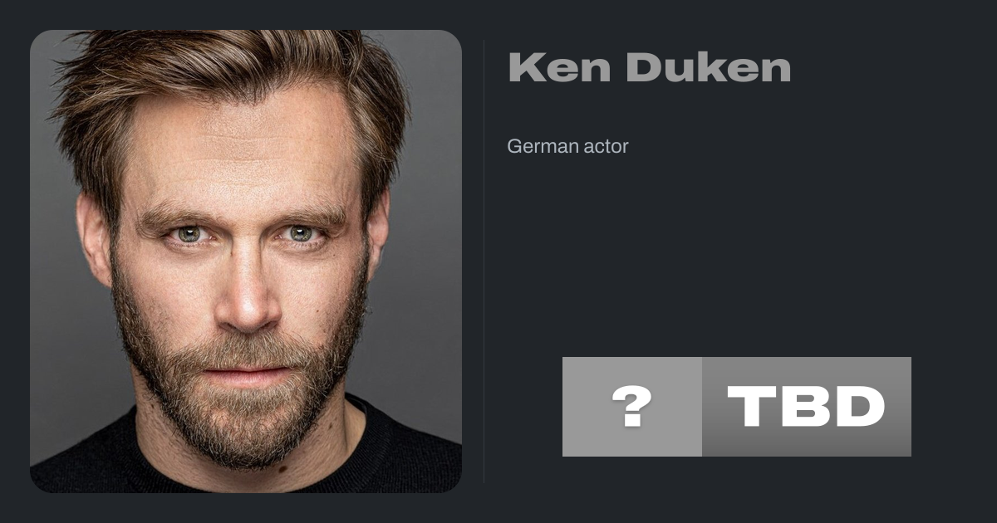Click the letter T in TBD

tap(750, 407)
